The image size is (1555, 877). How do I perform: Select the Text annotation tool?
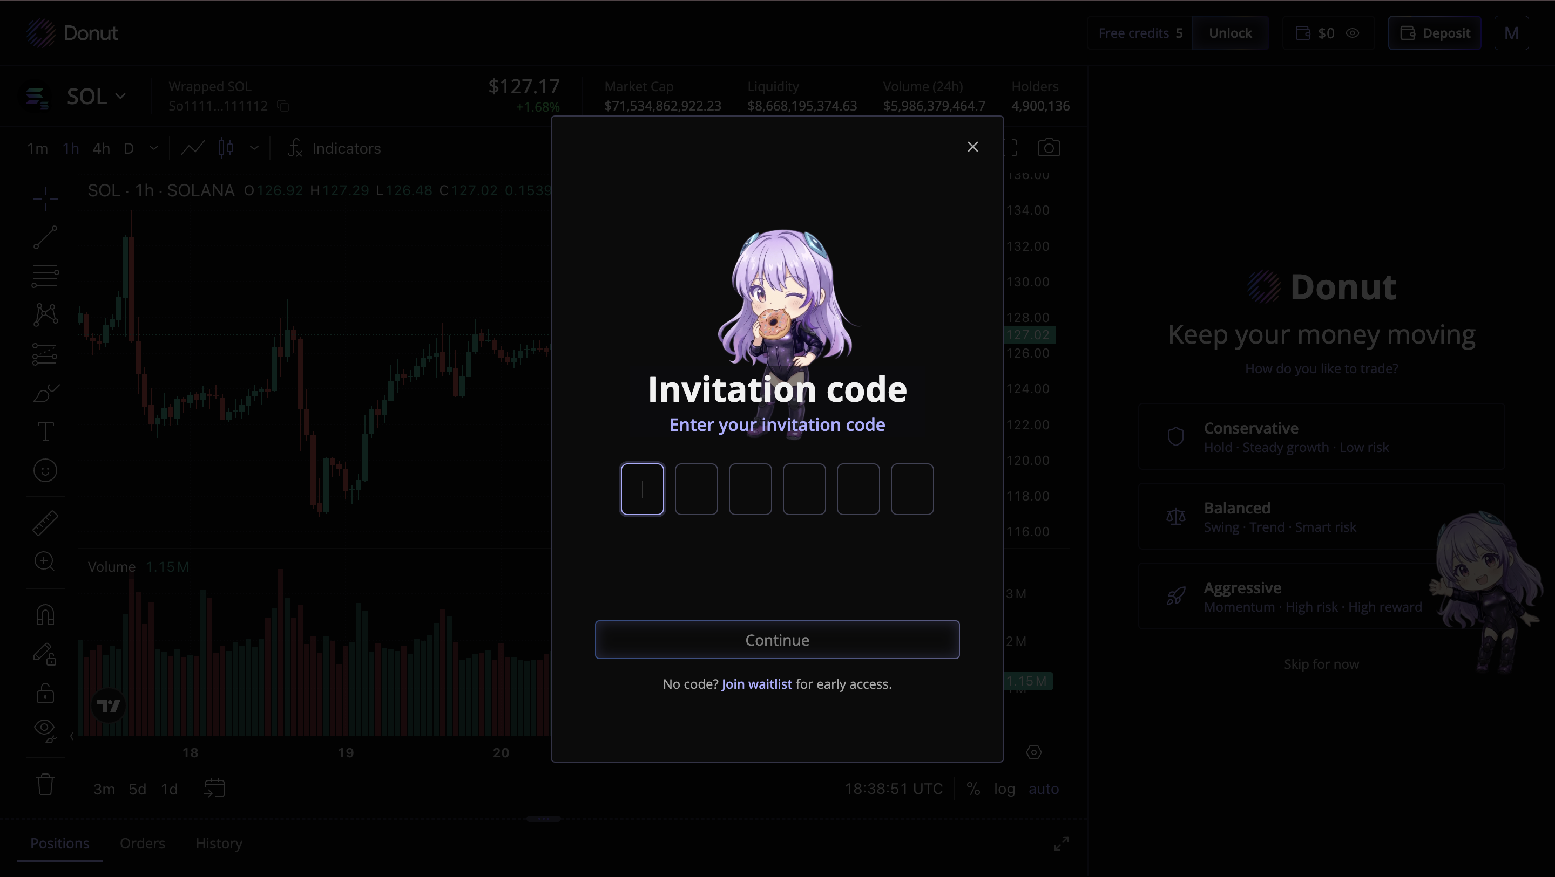click(x=45, y=432)
